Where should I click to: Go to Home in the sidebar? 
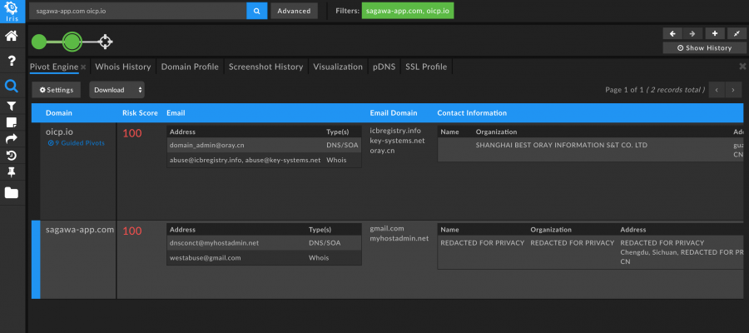coord(12,37)
